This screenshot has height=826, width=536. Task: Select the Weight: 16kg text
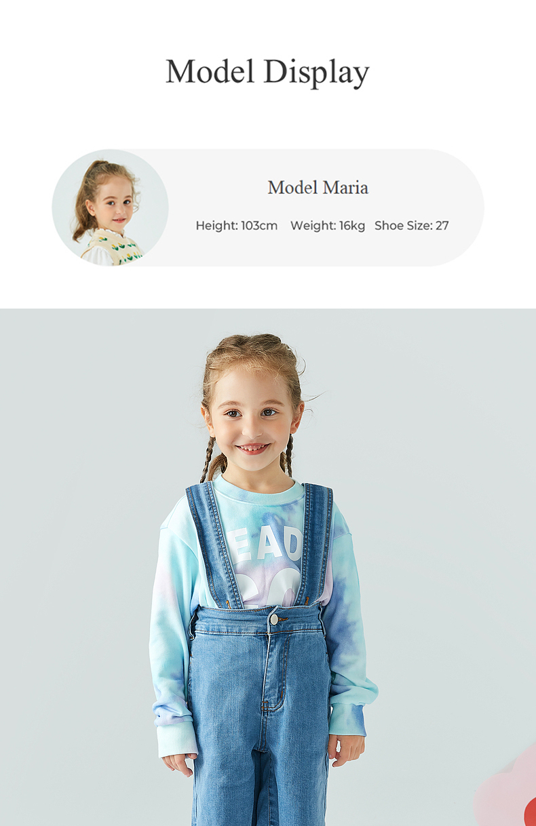(x=328, y=226)
